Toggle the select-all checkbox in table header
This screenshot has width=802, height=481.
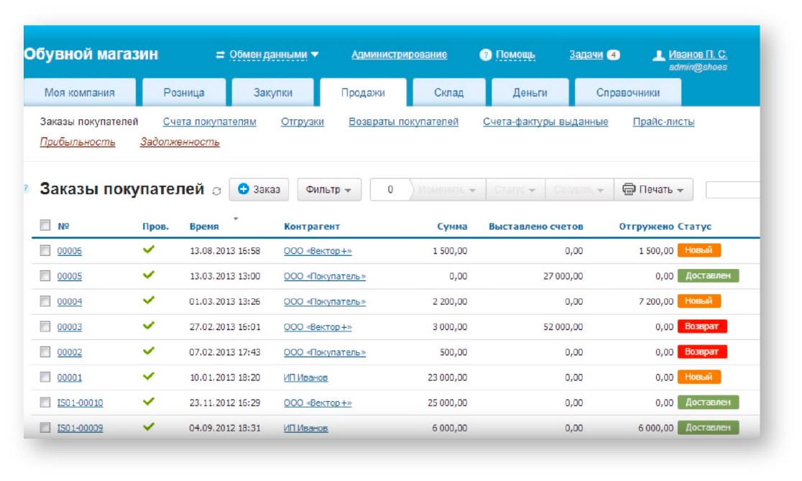[x=45, y=225]
